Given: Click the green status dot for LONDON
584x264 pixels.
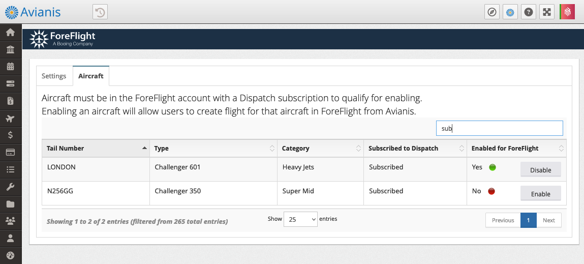Looking at the screenshot, I should point(493,167).
